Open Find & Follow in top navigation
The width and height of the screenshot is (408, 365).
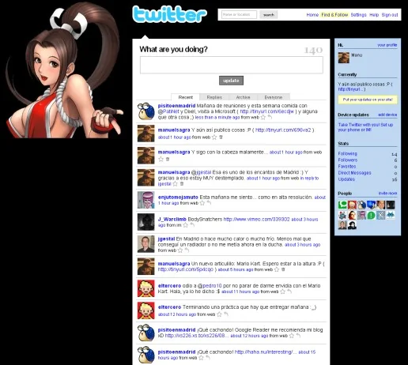tap(334, 15)
